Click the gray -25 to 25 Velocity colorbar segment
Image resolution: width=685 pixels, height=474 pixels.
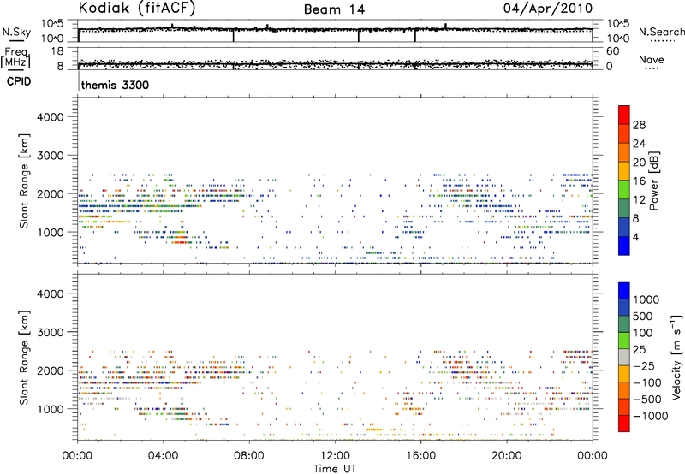coord(624,357)
